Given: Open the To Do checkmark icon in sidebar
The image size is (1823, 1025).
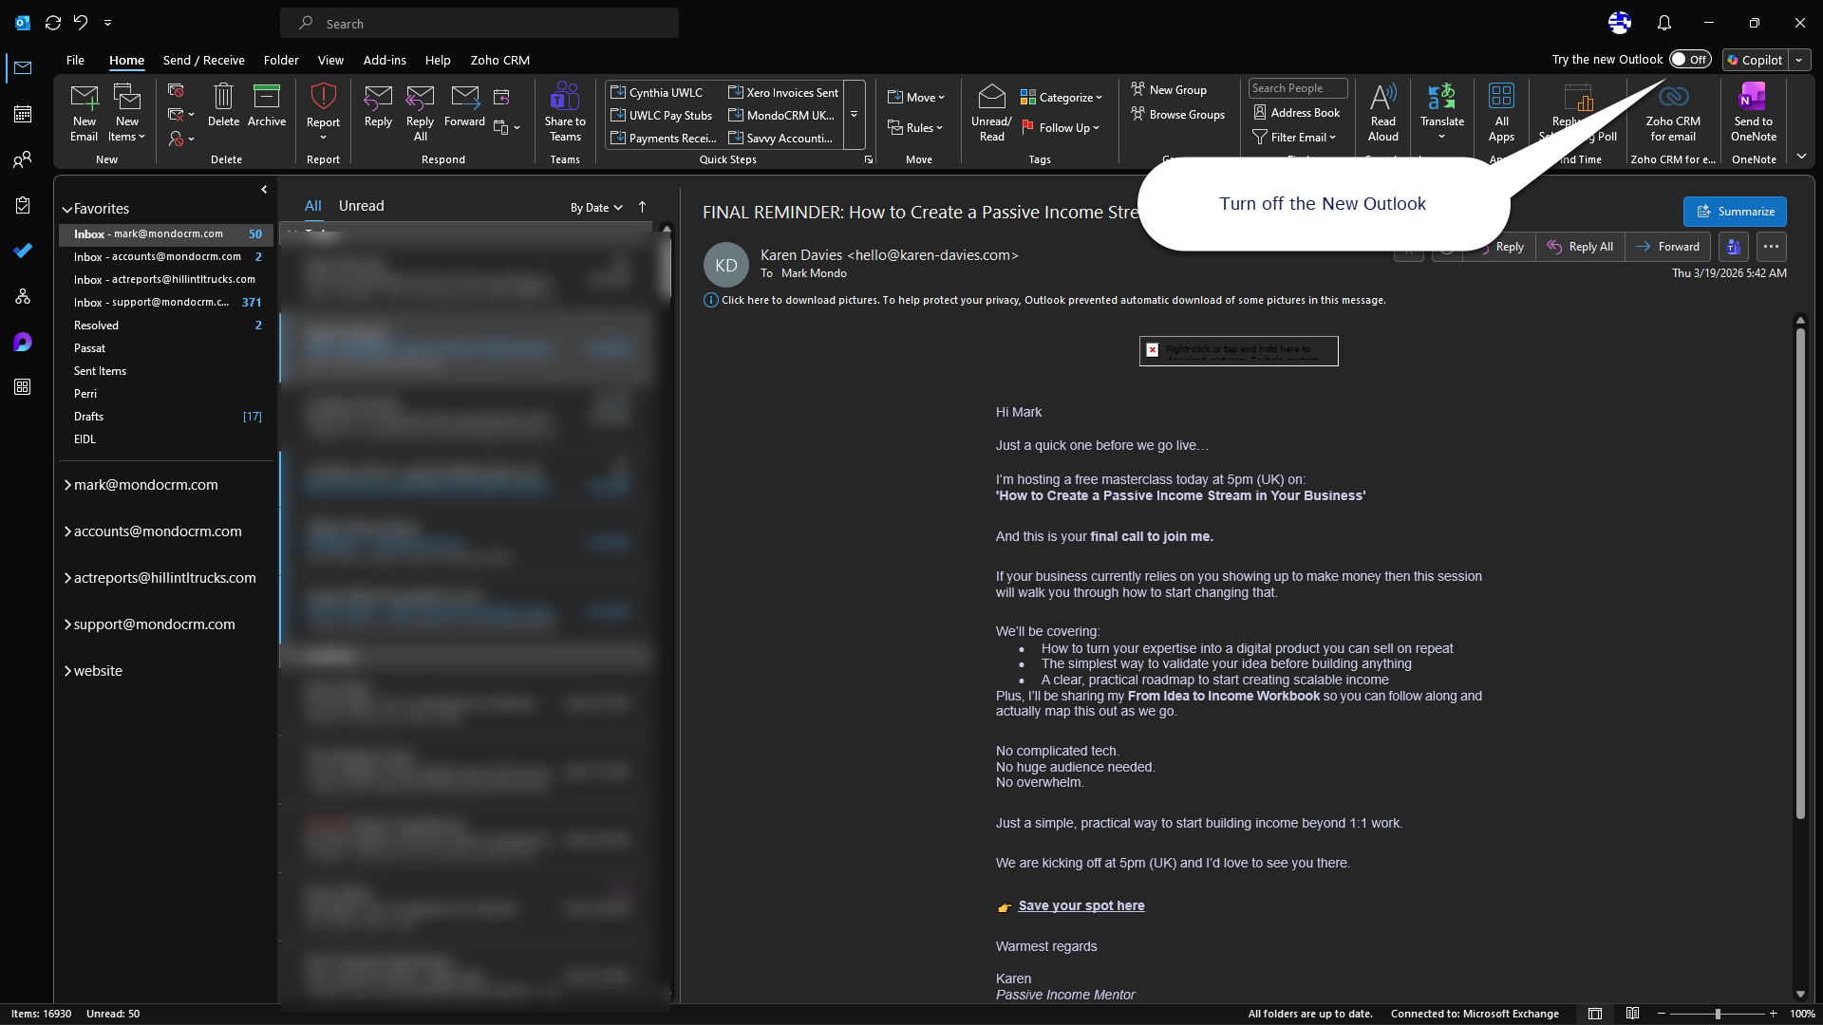Looking at the screenshot, I should (x=23, y=251).
